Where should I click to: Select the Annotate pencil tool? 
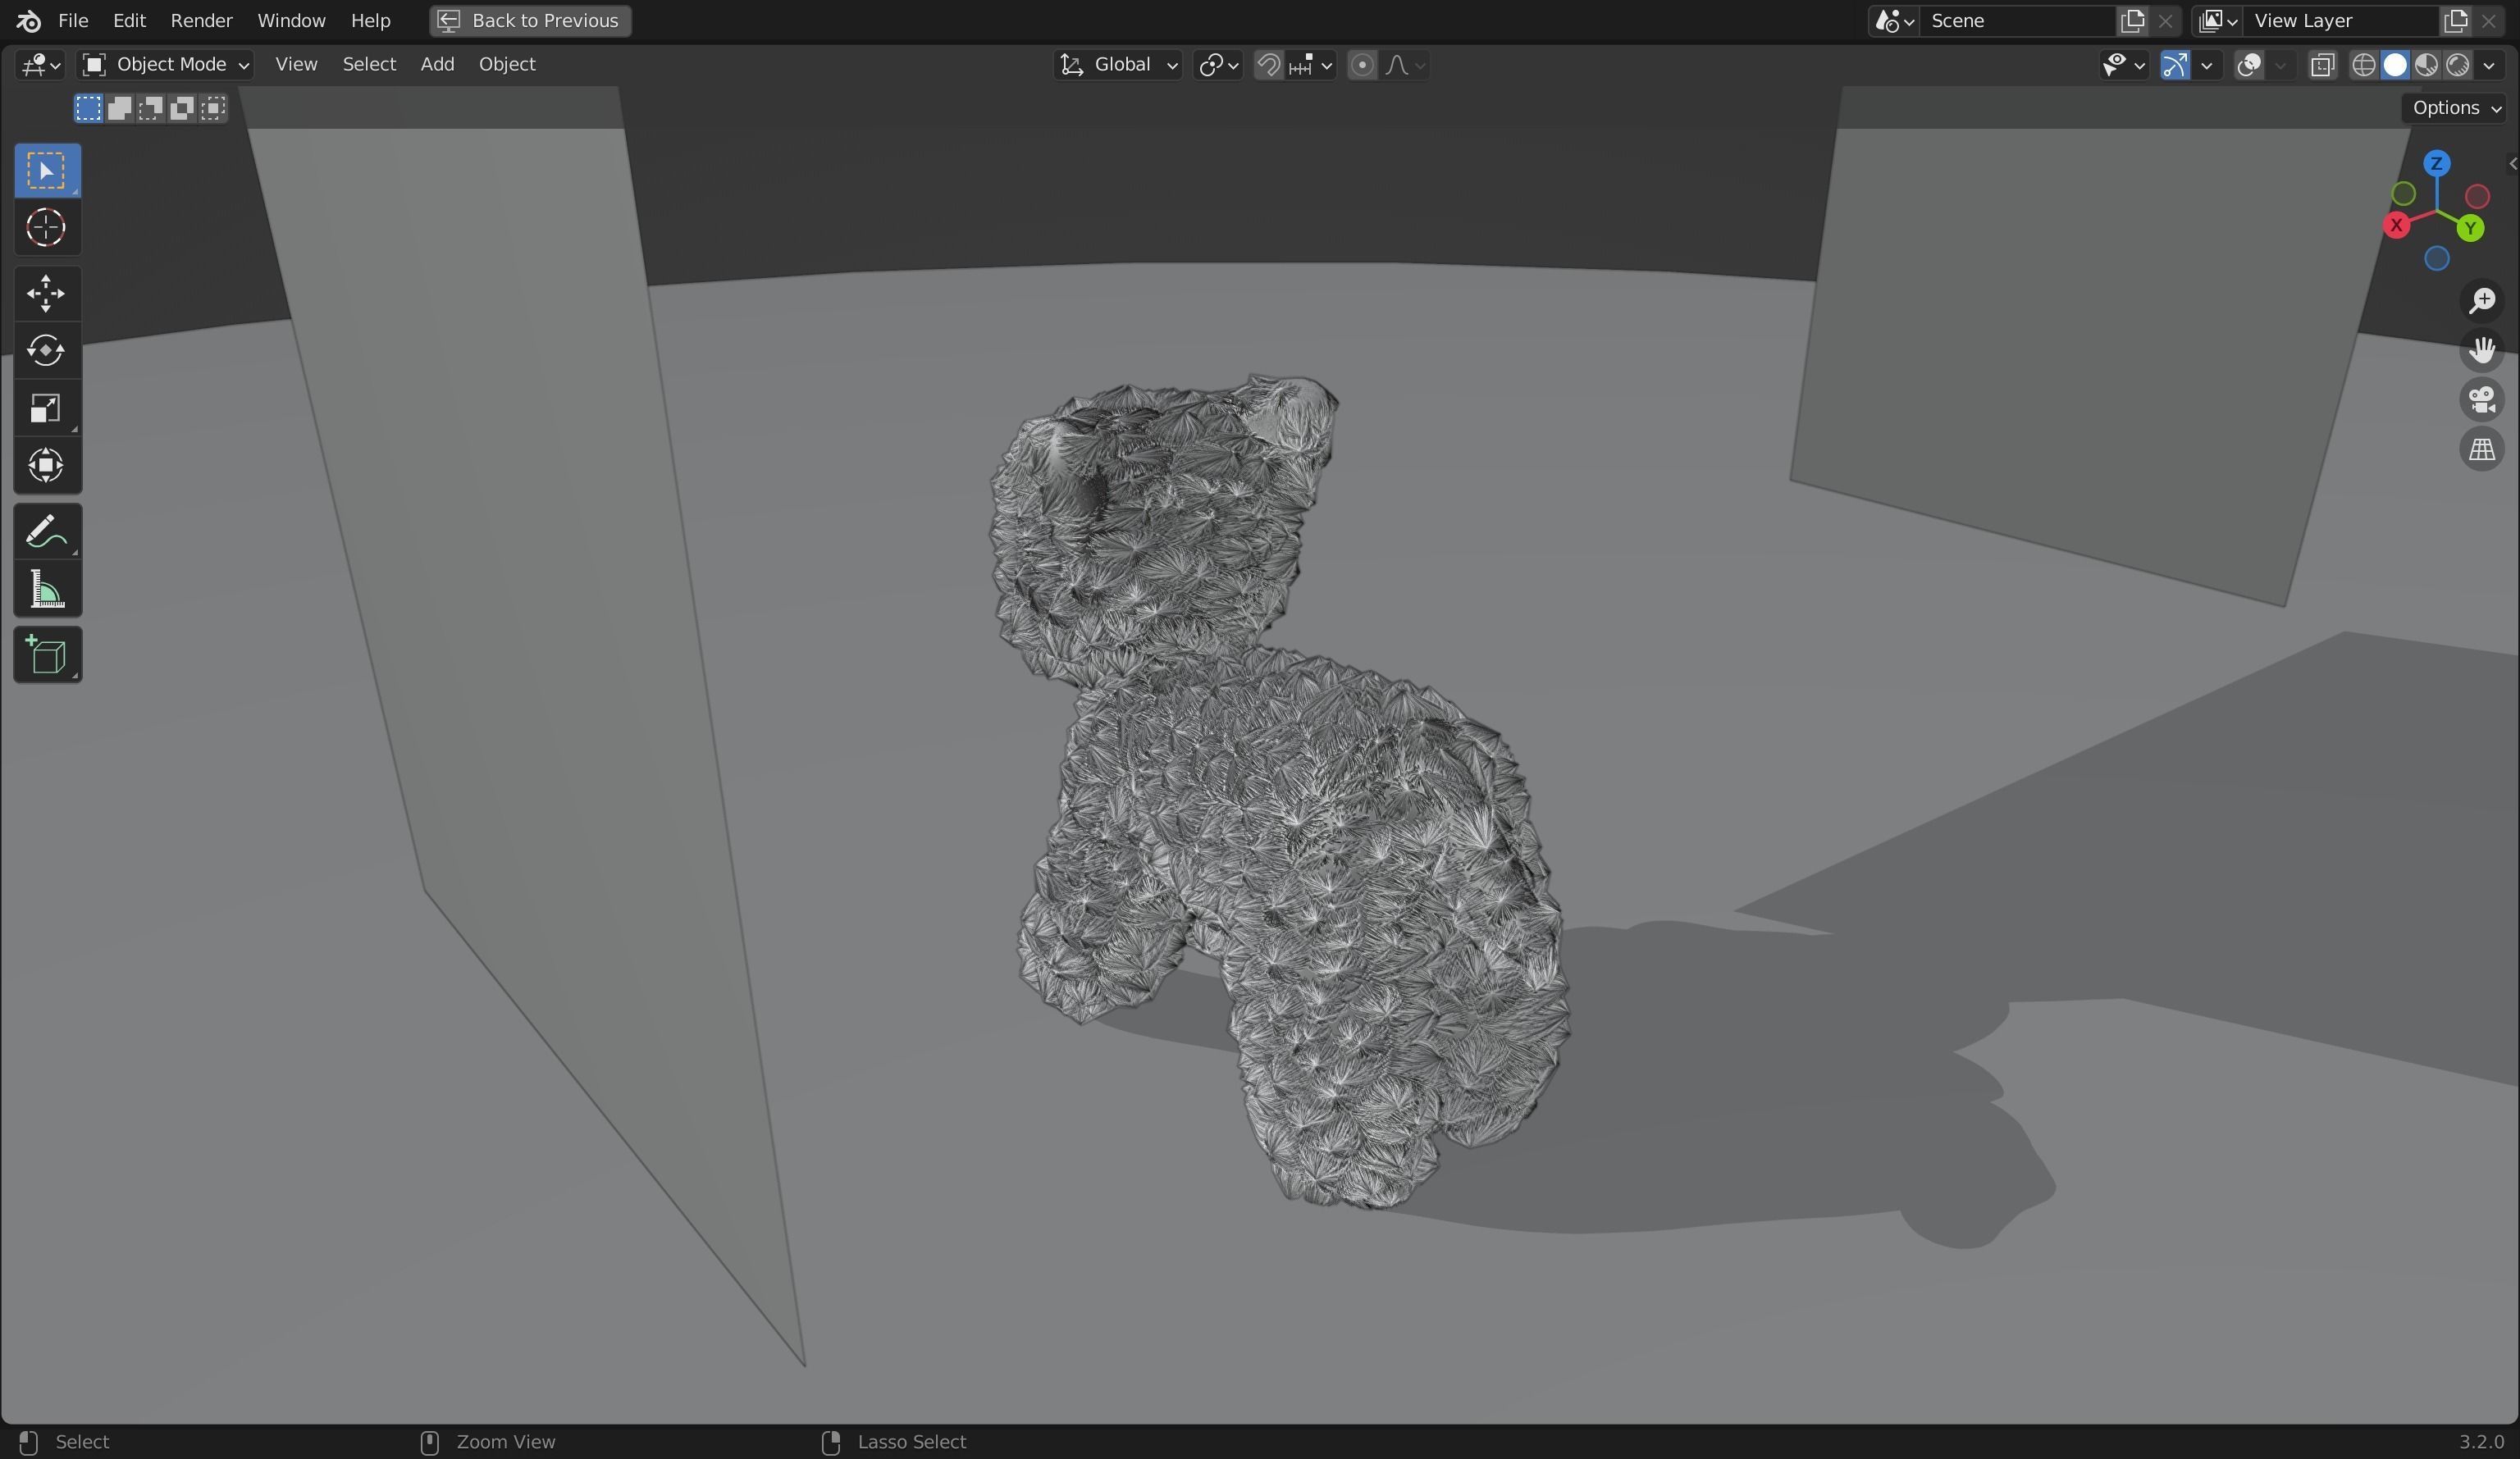tap(46, 532)
